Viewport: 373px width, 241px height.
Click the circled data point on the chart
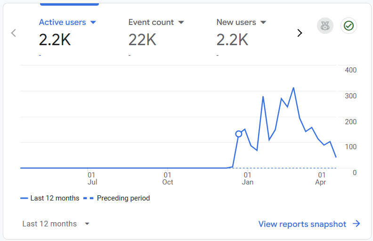point(239,134)
